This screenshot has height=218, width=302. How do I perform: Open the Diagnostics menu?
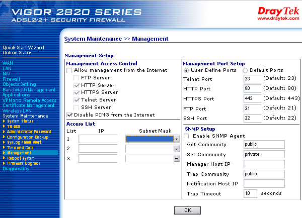click(x=16, y=169)
